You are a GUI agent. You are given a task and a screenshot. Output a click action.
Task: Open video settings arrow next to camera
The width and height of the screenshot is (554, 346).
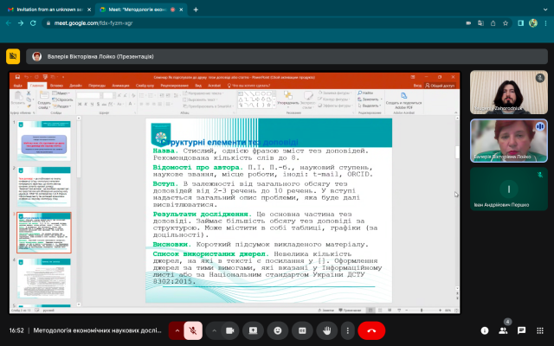click(212, 330)
